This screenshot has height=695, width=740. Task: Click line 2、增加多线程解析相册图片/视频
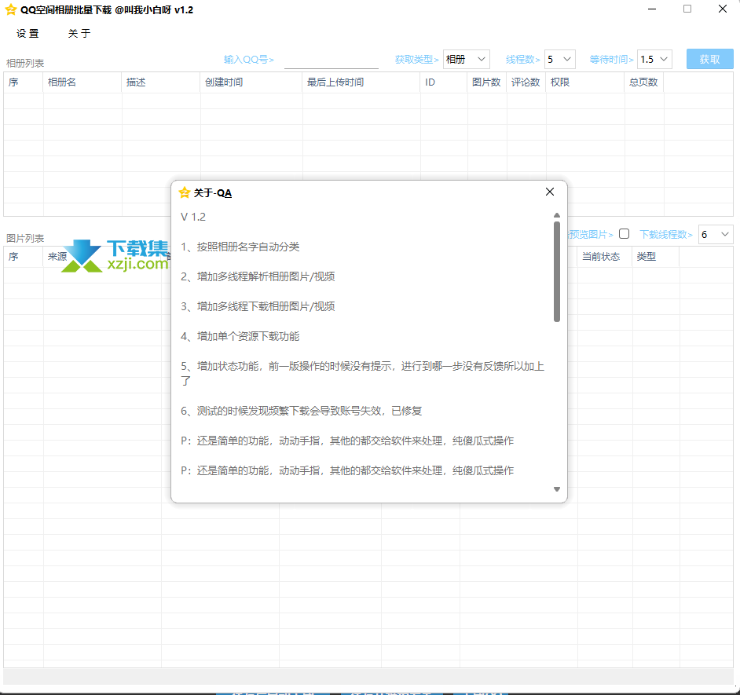(x=258, y=276)
